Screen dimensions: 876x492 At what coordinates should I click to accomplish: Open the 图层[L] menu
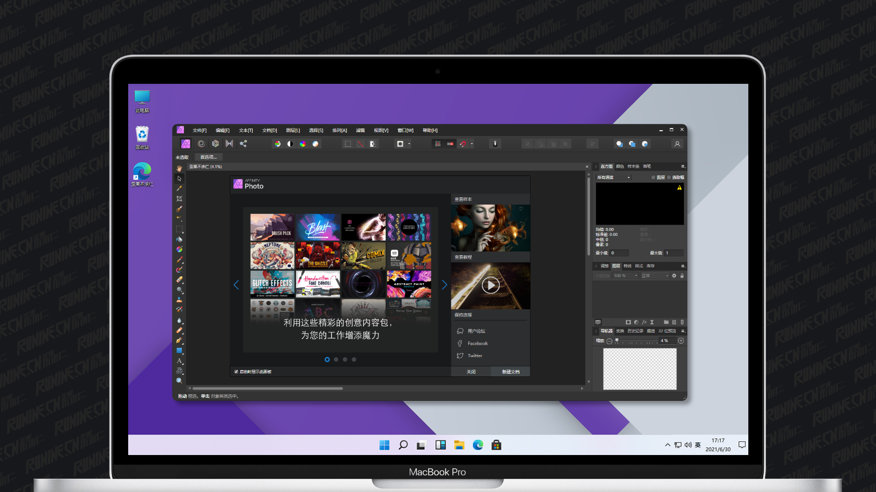293,130
